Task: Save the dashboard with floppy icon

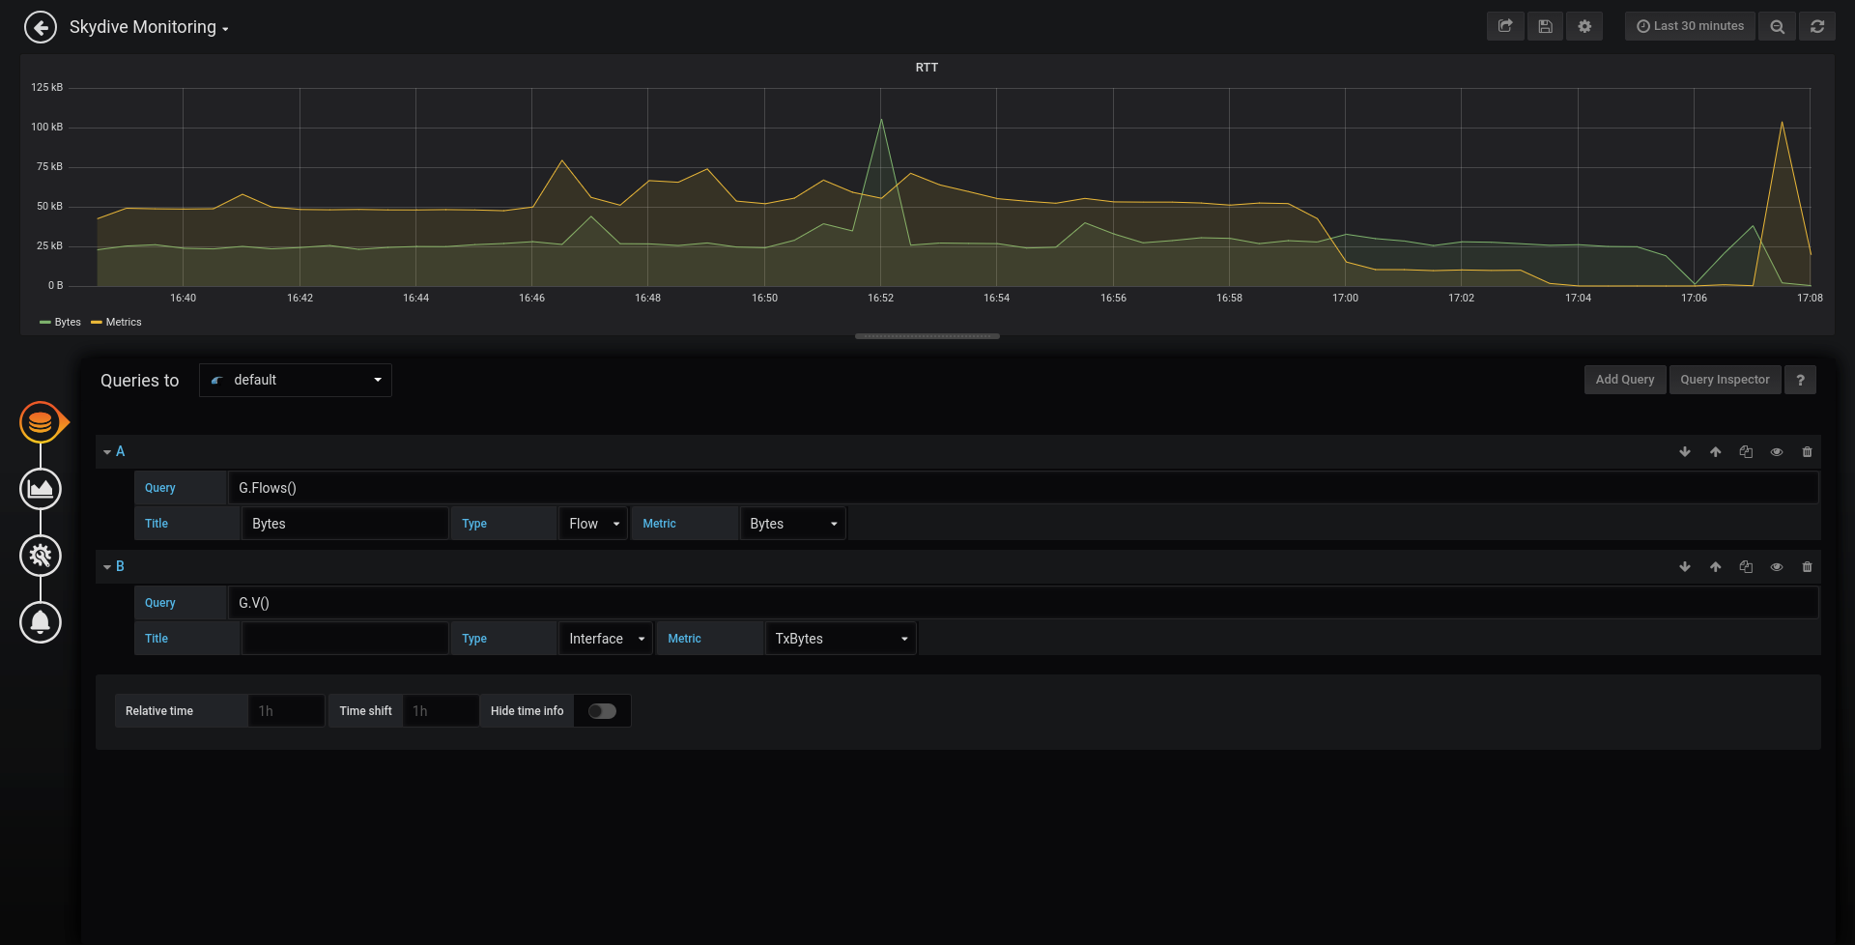Action: click(1545, 26)
